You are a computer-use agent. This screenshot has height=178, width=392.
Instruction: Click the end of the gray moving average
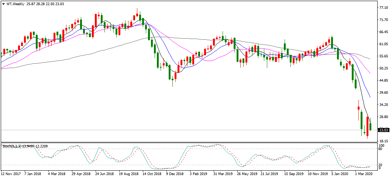pyautogui.click(x=370, y=58)
